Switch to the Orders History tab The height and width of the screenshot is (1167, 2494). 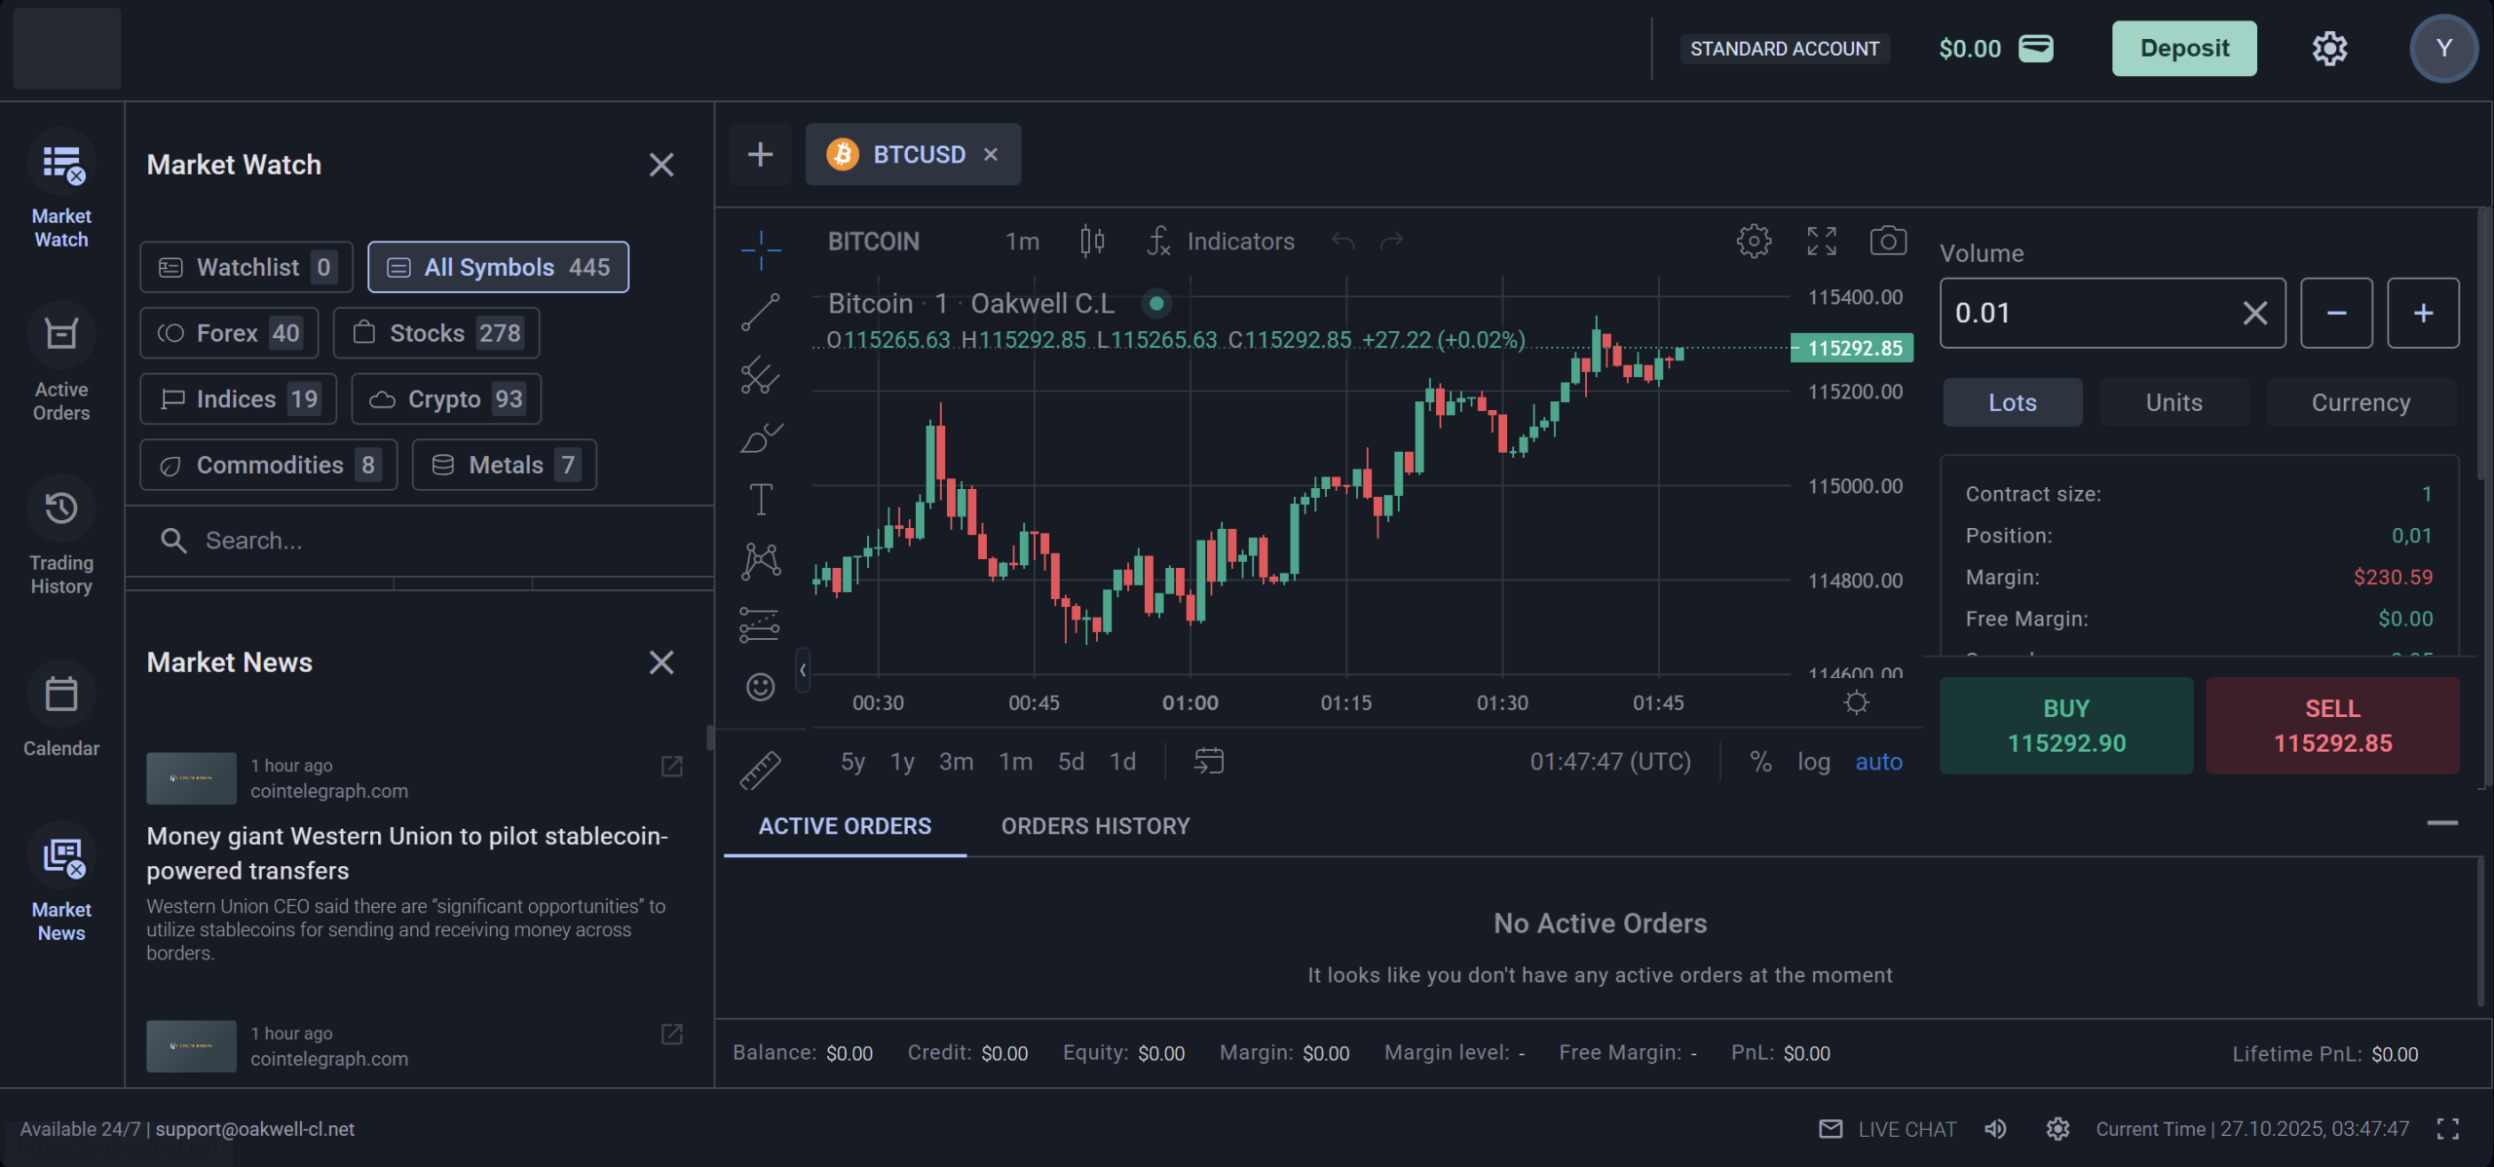point(1095,826)
